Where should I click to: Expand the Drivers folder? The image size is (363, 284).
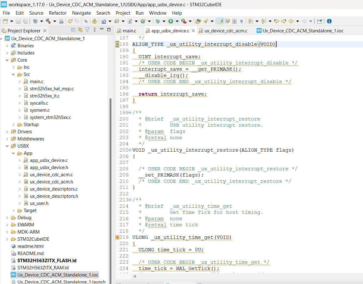(x=7, y=131)
